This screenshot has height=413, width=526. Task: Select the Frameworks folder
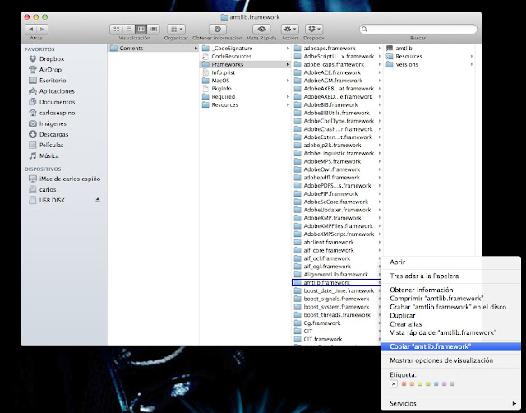246,64
